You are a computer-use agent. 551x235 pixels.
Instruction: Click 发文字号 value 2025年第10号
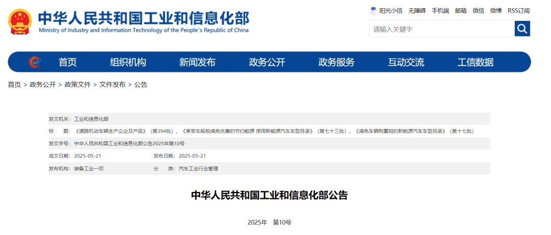pos(129,144)
